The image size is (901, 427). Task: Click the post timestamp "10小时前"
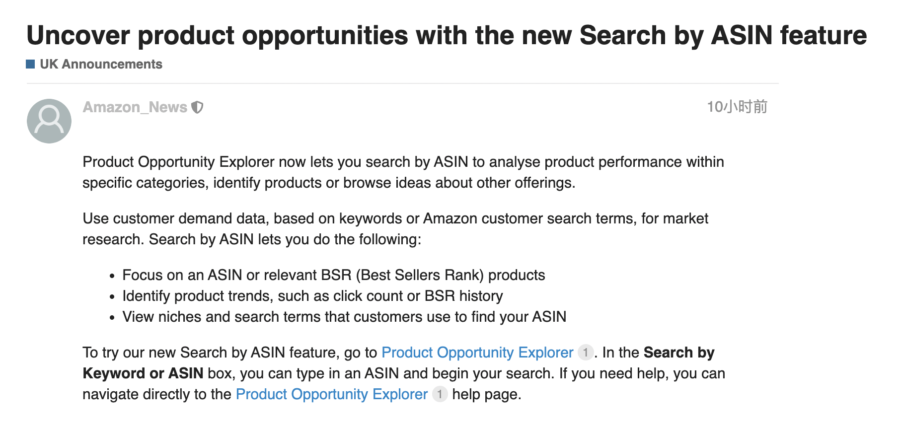pos(737,107)
